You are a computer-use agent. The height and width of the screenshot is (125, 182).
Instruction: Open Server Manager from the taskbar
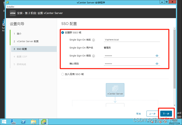pyautogui.click(x=13, y=122)
